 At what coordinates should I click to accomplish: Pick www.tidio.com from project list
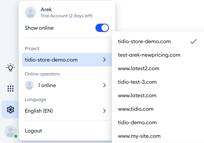(x=158, y=109)
